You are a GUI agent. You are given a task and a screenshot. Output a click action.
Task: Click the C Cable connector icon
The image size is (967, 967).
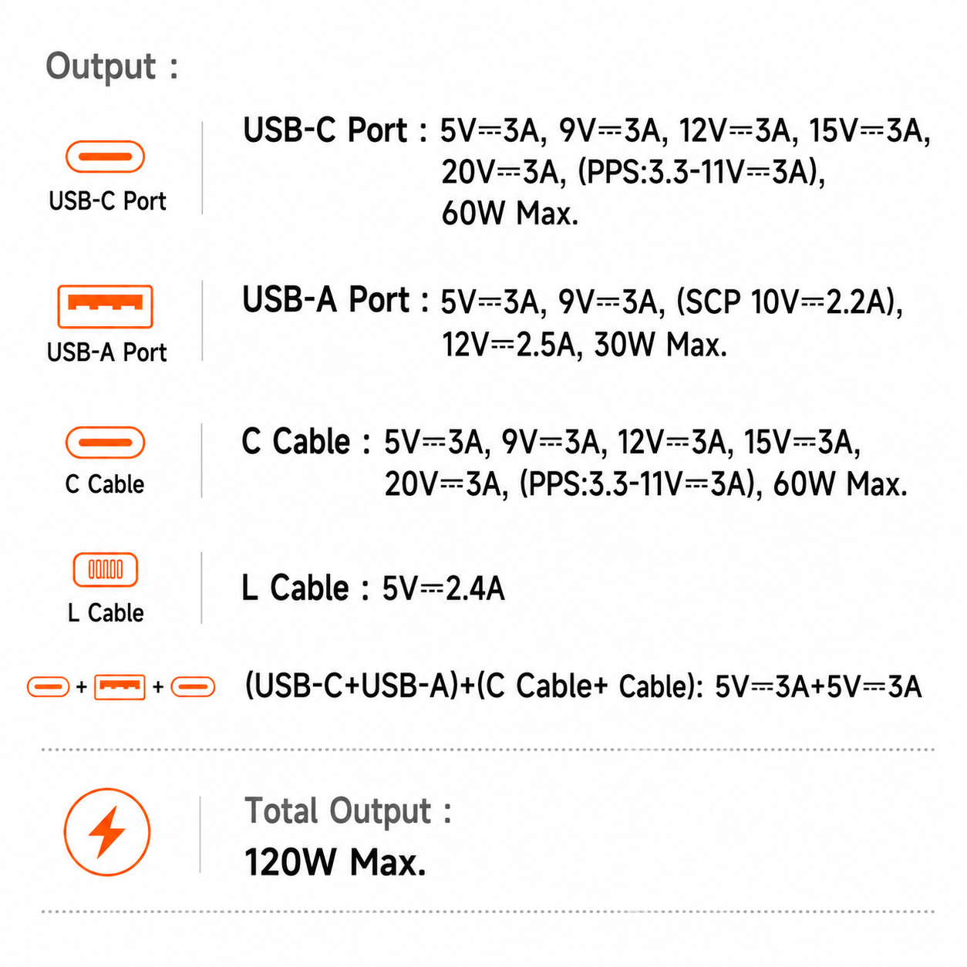[x=105, y=443]
